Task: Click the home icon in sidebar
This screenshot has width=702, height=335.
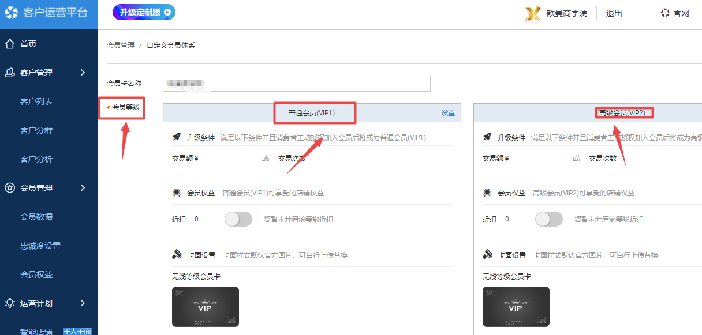Action: tap(10, 44)
